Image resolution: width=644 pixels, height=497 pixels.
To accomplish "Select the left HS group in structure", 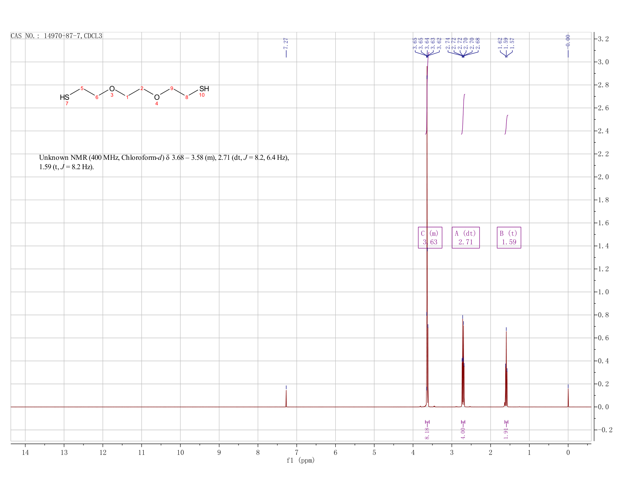I will (64, 97).
